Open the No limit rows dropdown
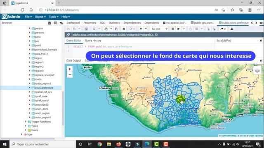 [x=159, y=29]
